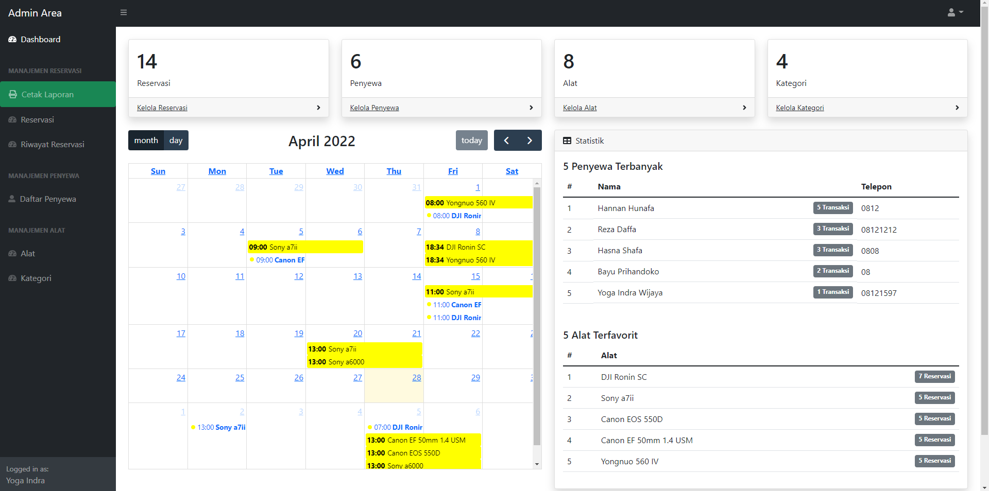Image resolution: width=989 pixels, height=491 pixels.
Task: Open the 13:00 Sony a6000 event on April 20
Action: point(365,362)
